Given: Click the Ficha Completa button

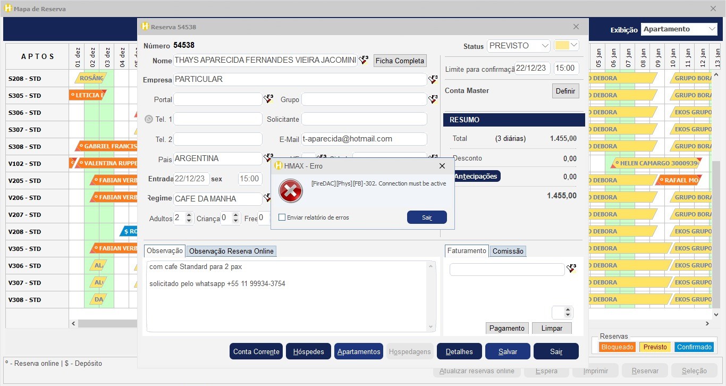Looking at the screenshot, I should 400,61.
